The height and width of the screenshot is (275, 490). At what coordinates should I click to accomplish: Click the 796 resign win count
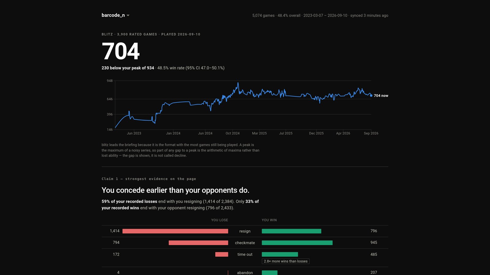click(374, 231)
